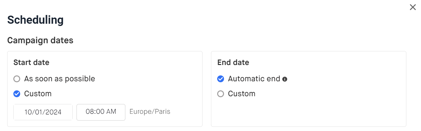The image size is (421, 131).
Task: Select the Custom radio under End date
Action: click(x=220, y=94)
